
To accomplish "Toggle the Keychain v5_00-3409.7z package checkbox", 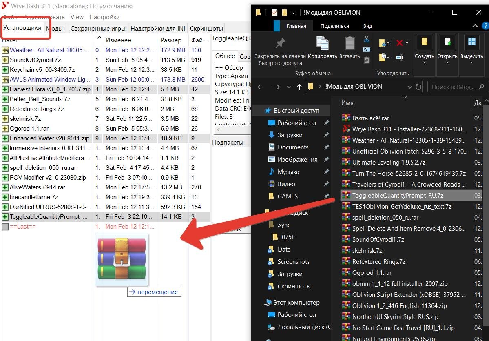I will [x=5, y=70].
